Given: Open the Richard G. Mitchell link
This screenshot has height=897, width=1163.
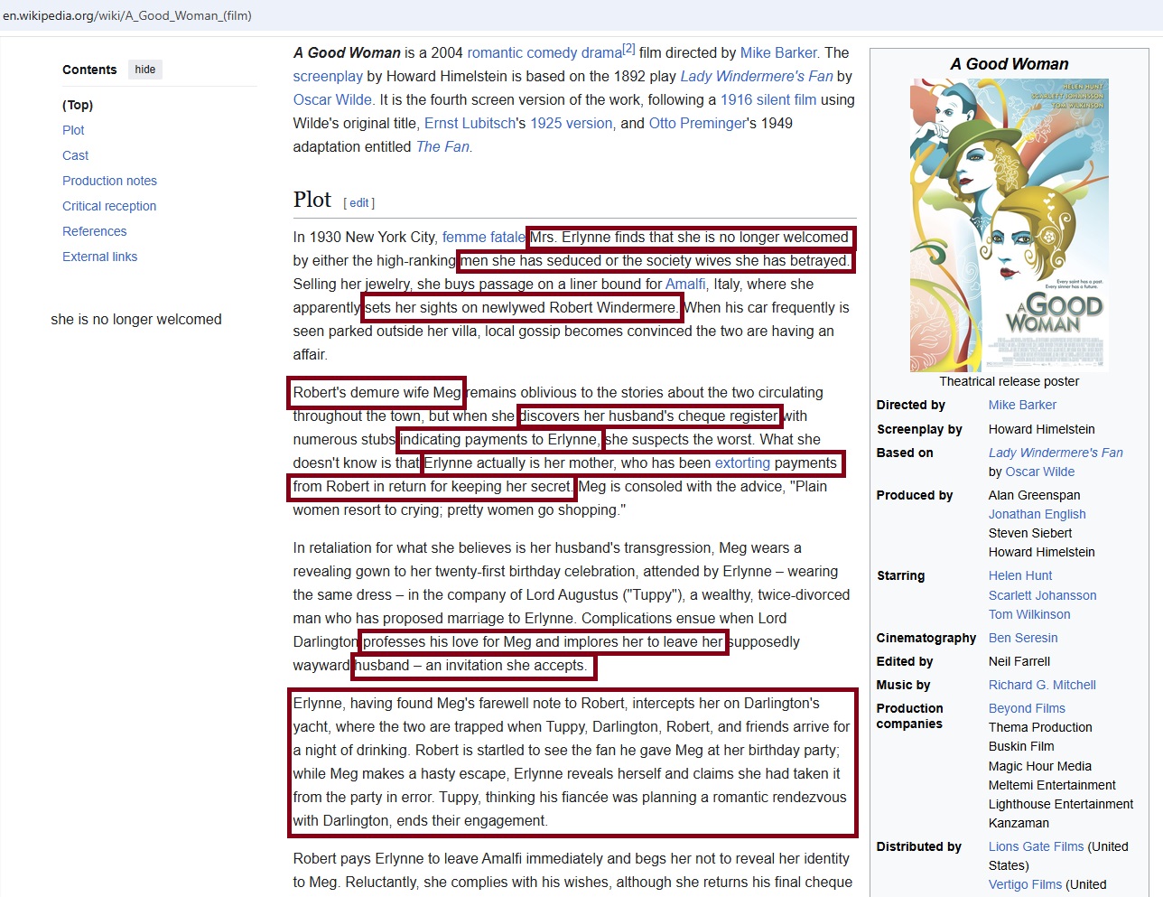Looking at the screenshot, I should (1042, 685).
